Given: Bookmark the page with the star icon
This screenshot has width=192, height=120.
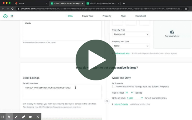Looking at the screenshot, I should (186, 9).
